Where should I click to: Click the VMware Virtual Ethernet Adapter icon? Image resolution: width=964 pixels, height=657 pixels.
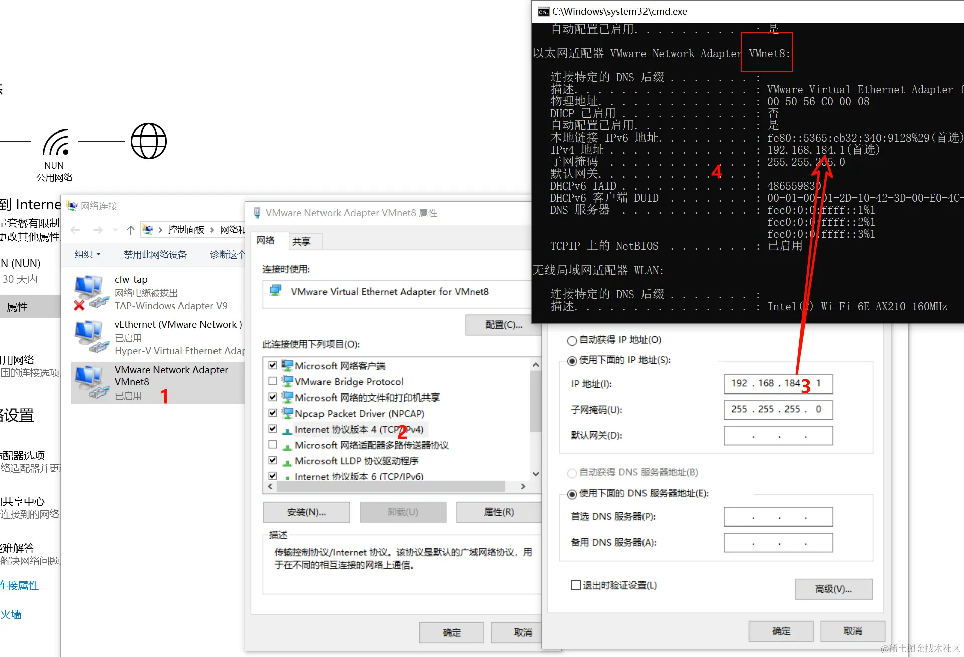pyautogui.click(x=276, y=291)
